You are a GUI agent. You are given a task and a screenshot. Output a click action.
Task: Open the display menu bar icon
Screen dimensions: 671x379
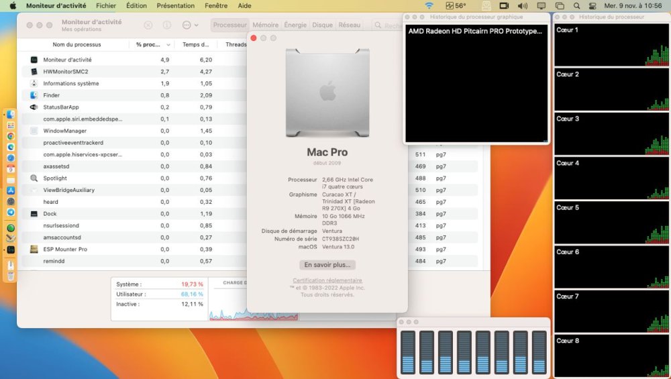click(541, 5)
